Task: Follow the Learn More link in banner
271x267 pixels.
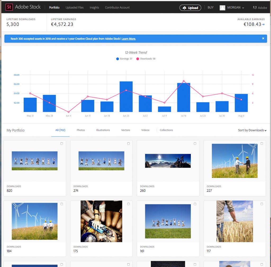Action: (x=129, y=39)
